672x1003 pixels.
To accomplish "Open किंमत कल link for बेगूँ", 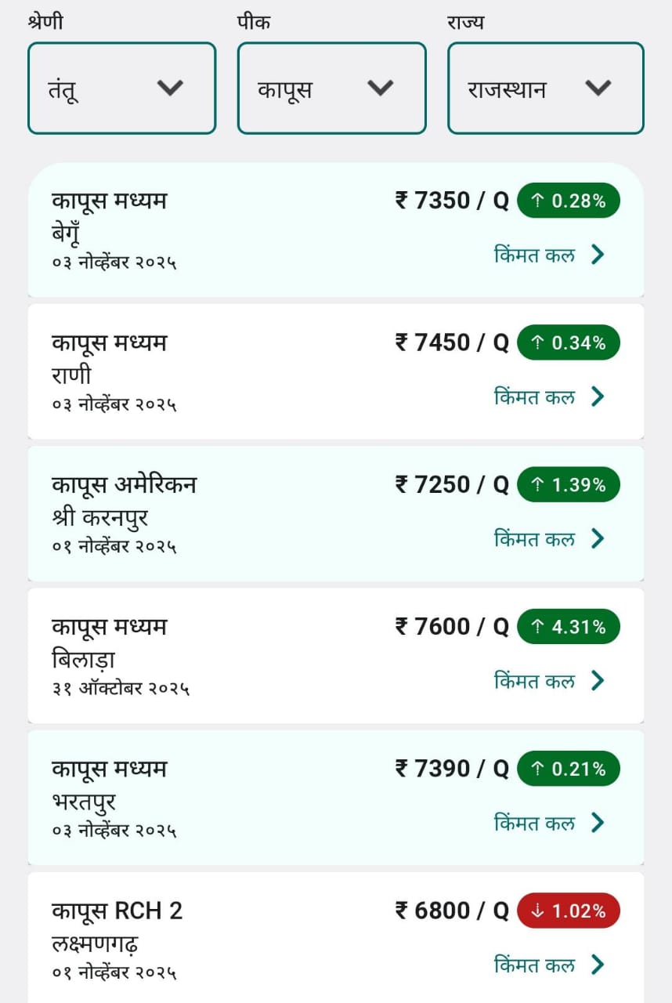I will [x=534, y=255].
